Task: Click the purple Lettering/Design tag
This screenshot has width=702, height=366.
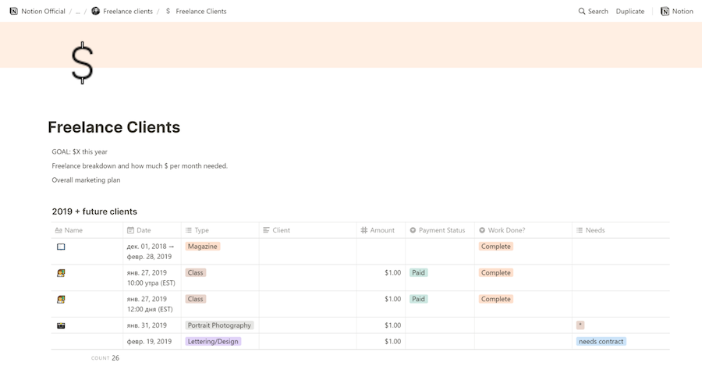Action: pyautogui.click(x=213, y=341)
